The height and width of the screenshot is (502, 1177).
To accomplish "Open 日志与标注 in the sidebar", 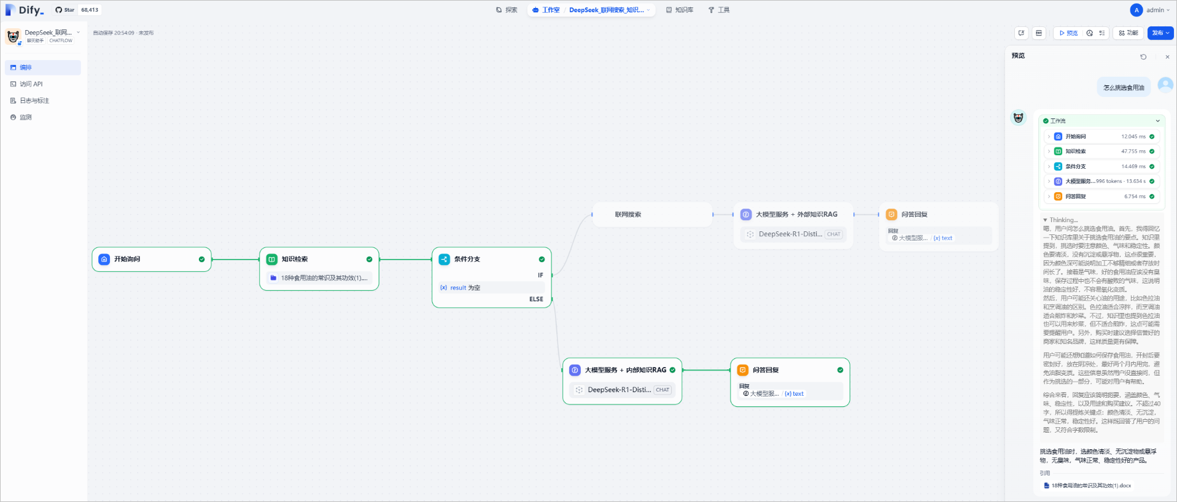I will coord(34,101).
